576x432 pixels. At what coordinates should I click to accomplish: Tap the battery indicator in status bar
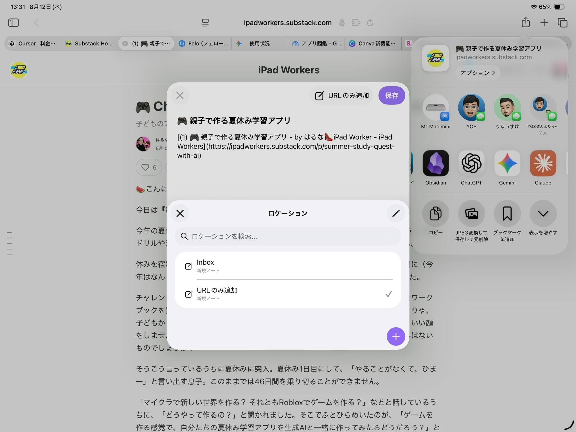pyautogui.click(x=559, y=7)
